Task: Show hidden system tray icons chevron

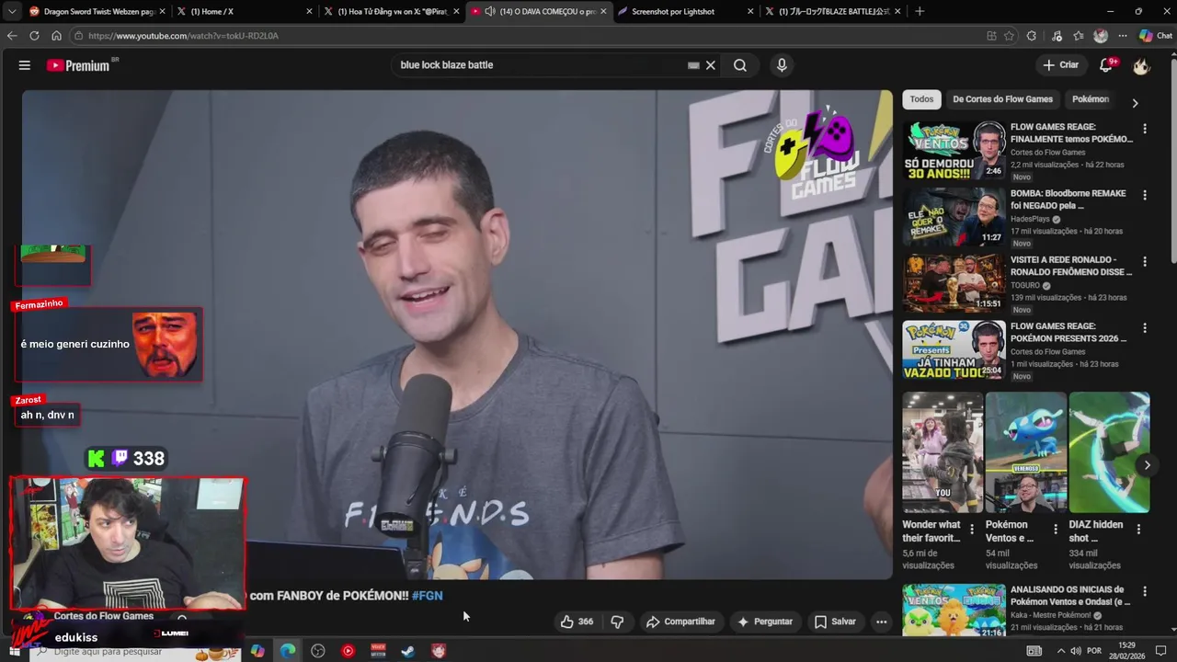Action: (x=1061, y=651)
